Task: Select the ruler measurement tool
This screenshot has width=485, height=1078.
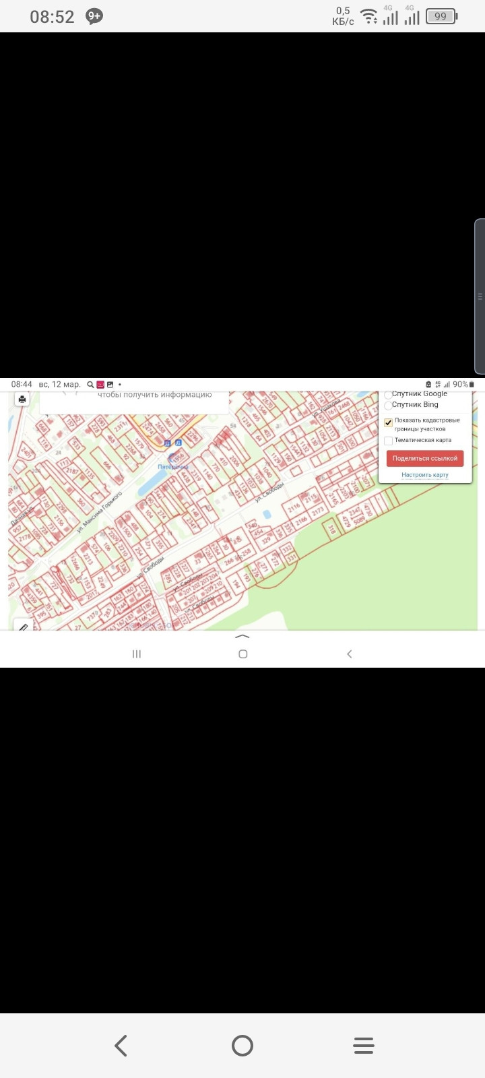Action: (23, 626)
